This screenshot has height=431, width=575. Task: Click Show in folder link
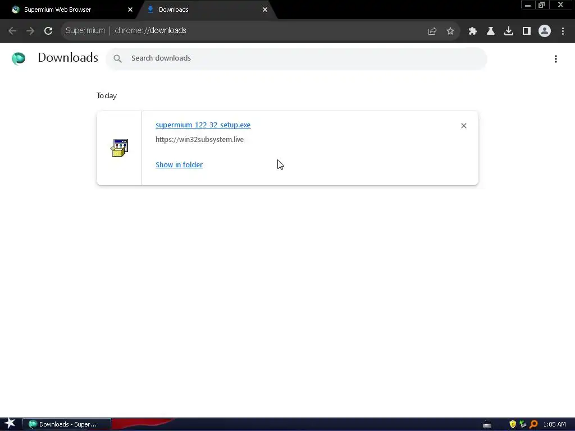coord(179,165)
